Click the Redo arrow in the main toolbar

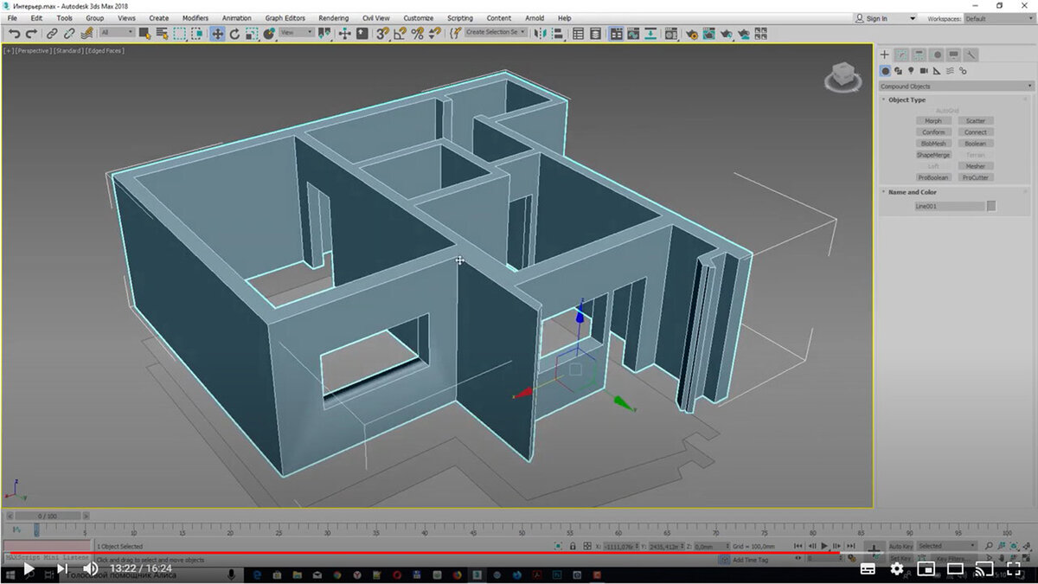pyautogui.click(x=31, y=34)
